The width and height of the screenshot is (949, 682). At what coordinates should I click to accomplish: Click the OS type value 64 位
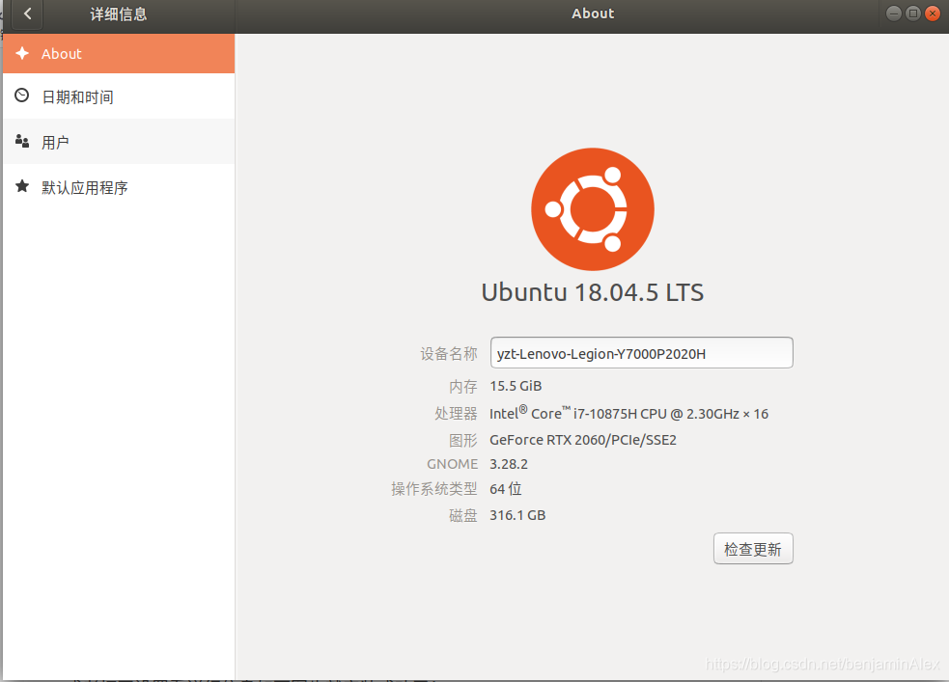coord(505,488)
